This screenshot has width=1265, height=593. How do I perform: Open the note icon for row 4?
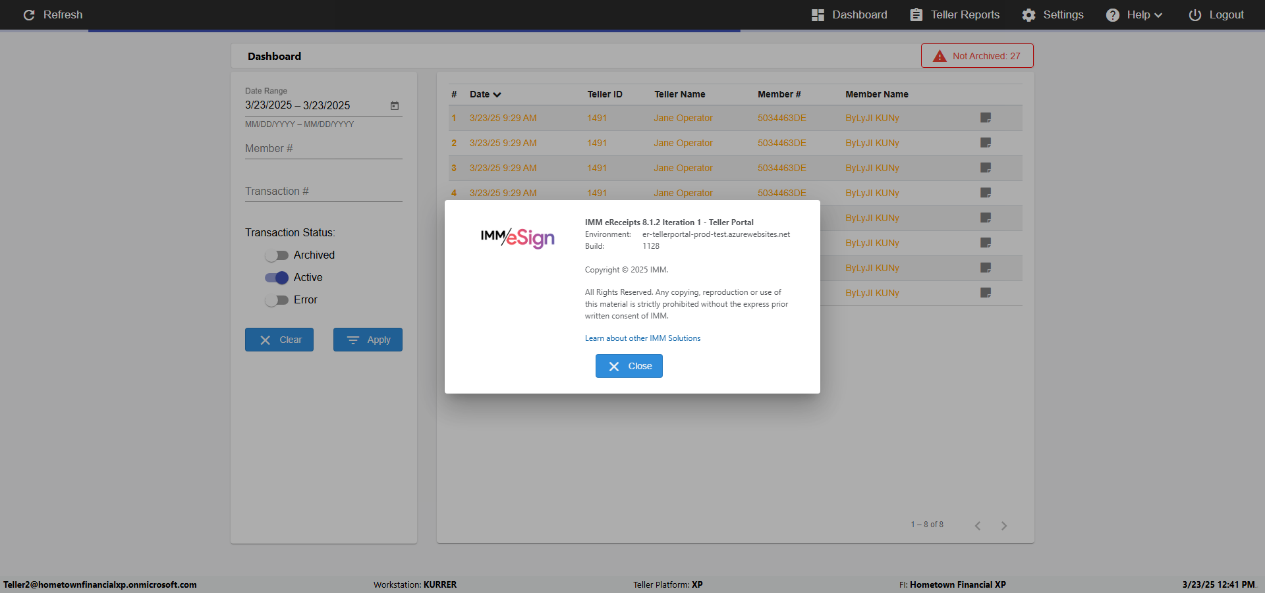click(x=986, y=193)
